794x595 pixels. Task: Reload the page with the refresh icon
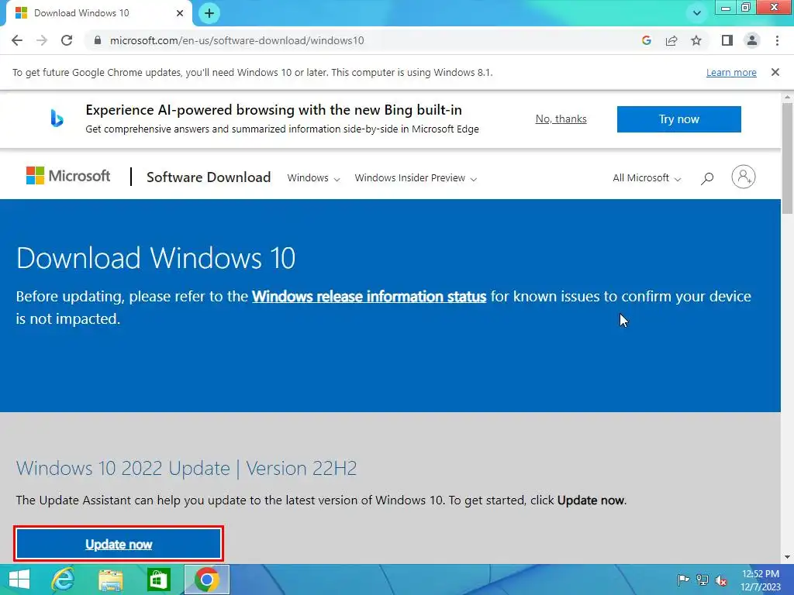(x=67, y=40)
